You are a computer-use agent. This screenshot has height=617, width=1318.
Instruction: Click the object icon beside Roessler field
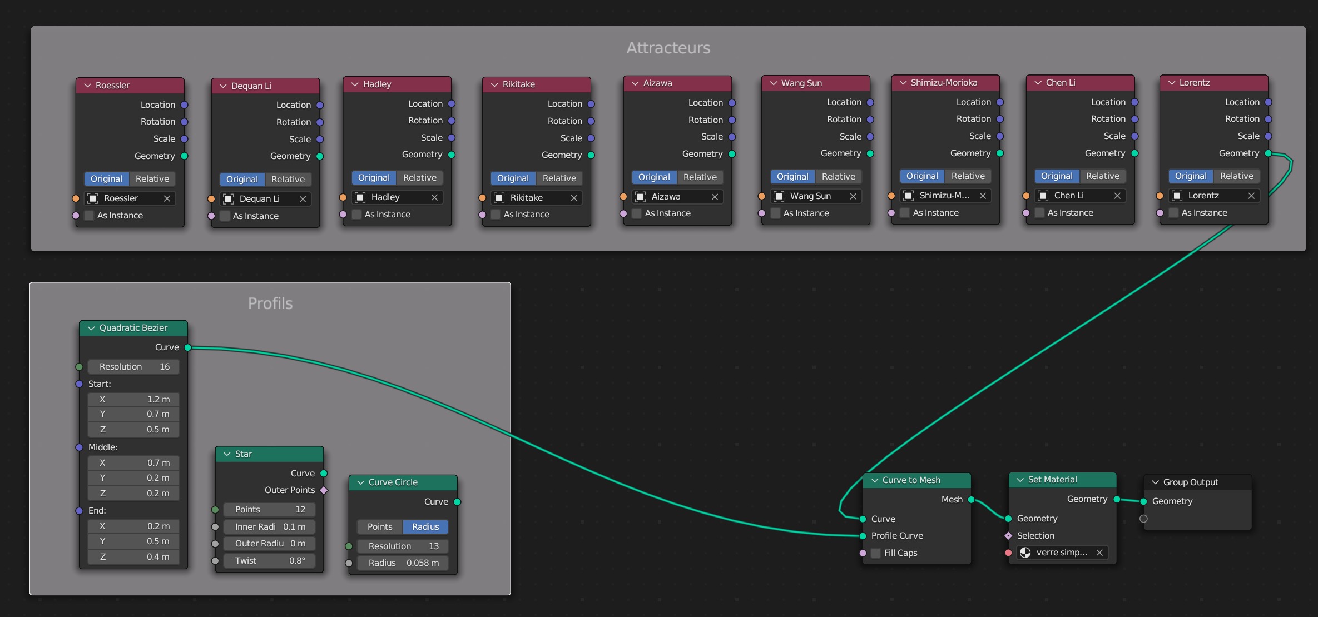pyautogui.click(x=93, y=198)
